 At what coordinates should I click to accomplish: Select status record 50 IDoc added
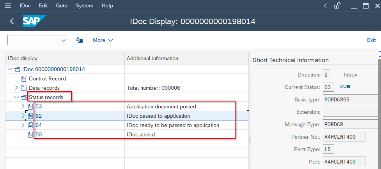tap(127, 134)
